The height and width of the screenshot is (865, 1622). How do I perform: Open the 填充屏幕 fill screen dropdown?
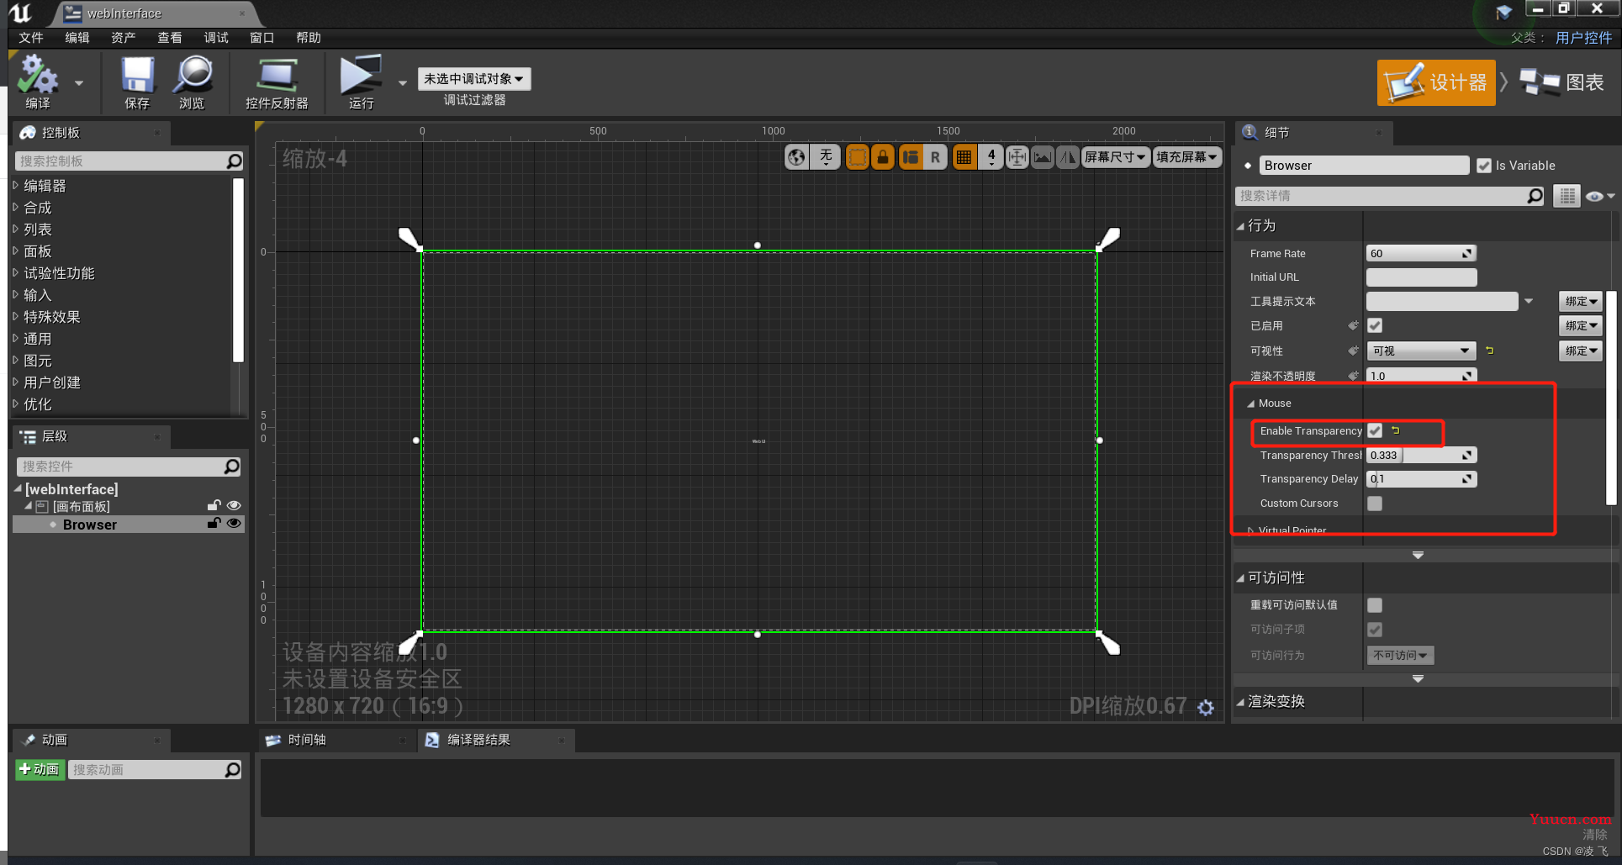click(1186, 157)
